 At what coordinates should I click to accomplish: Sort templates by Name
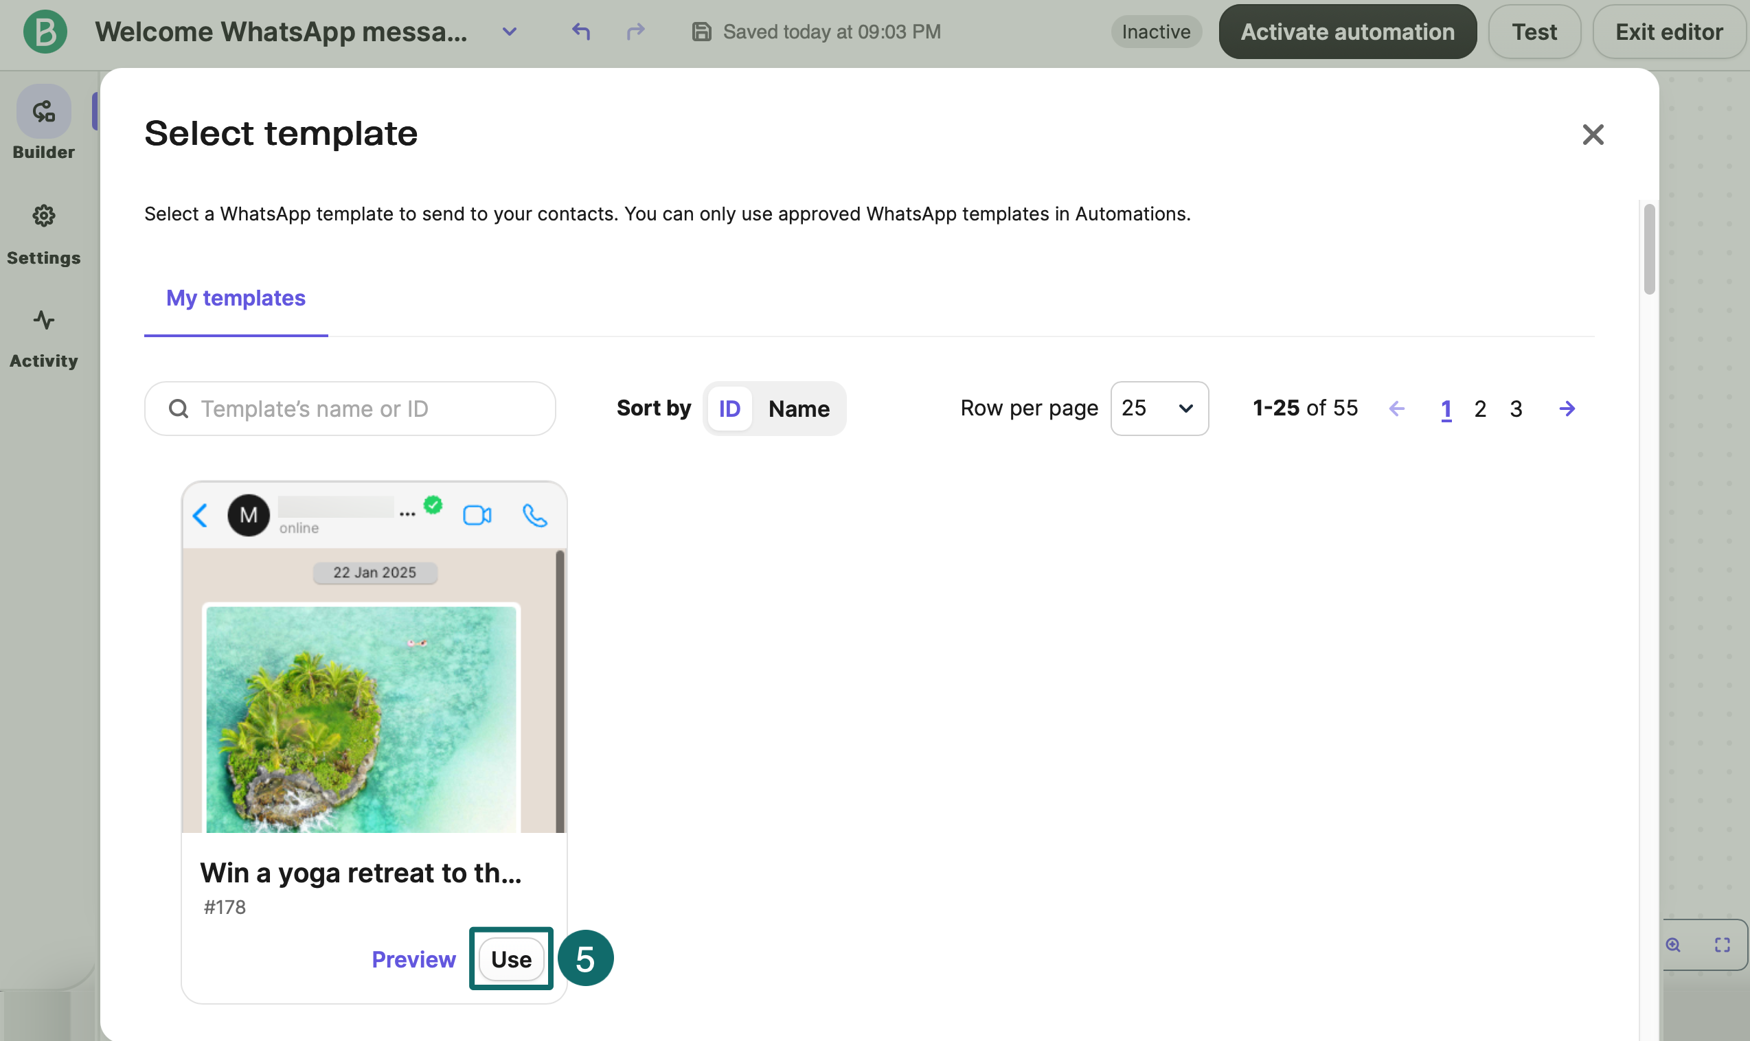pos(798,409)
